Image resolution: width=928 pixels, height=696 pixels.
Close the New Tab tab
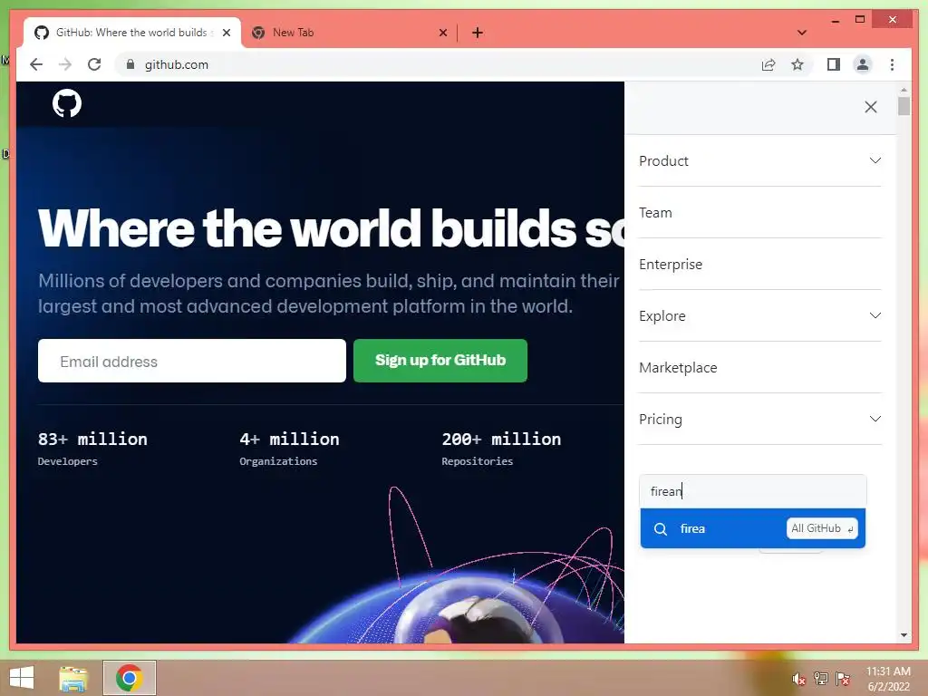pyautogui.click(x=442, y=33)
